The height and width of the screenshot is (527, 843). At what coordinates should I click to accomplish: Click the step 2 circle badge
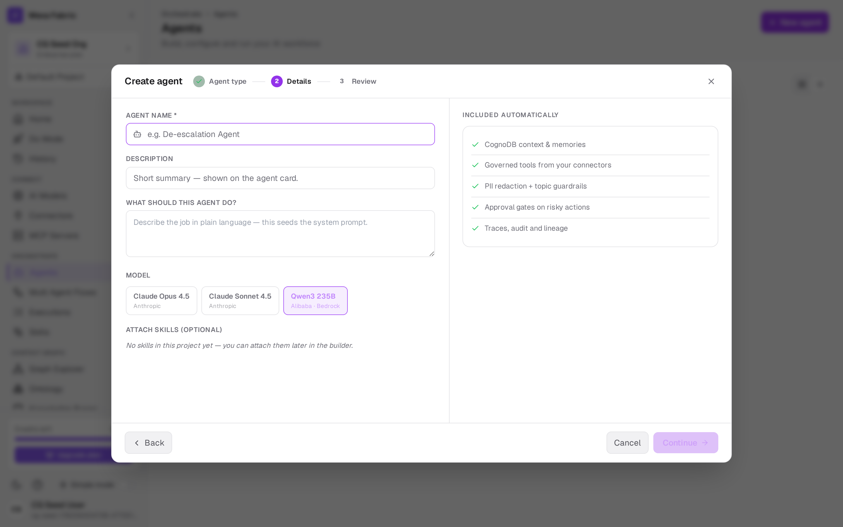coord(277,81)
